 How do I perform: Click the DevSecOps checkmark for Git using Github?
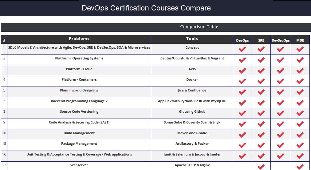click(x=280, y=113)
